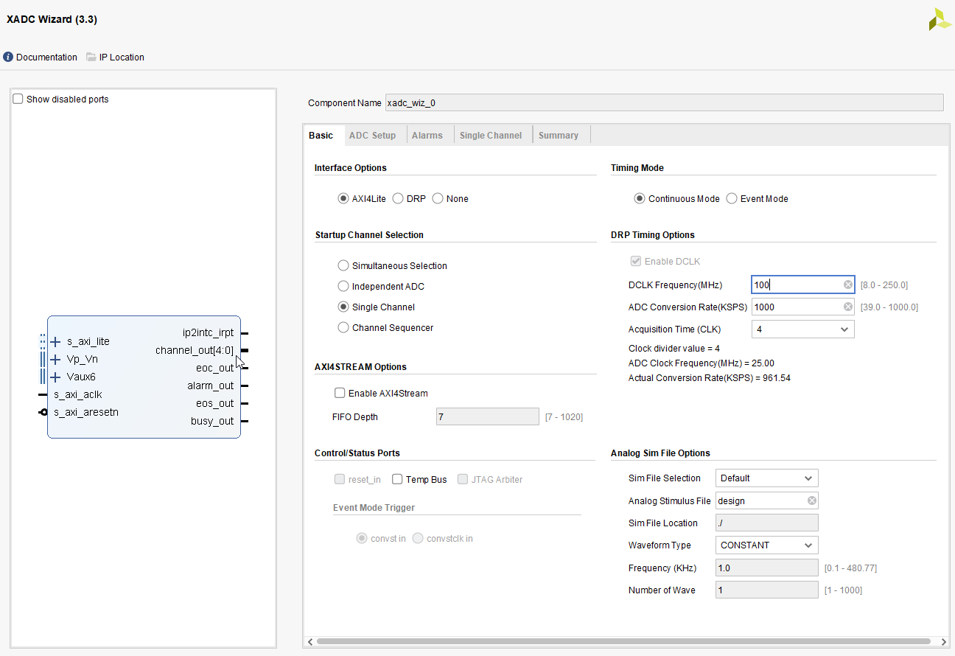Image resolution: width=955 pixels, height=656 pixels.
Task: Open Waveform Type dropdown
Action: tap(767, 545)
